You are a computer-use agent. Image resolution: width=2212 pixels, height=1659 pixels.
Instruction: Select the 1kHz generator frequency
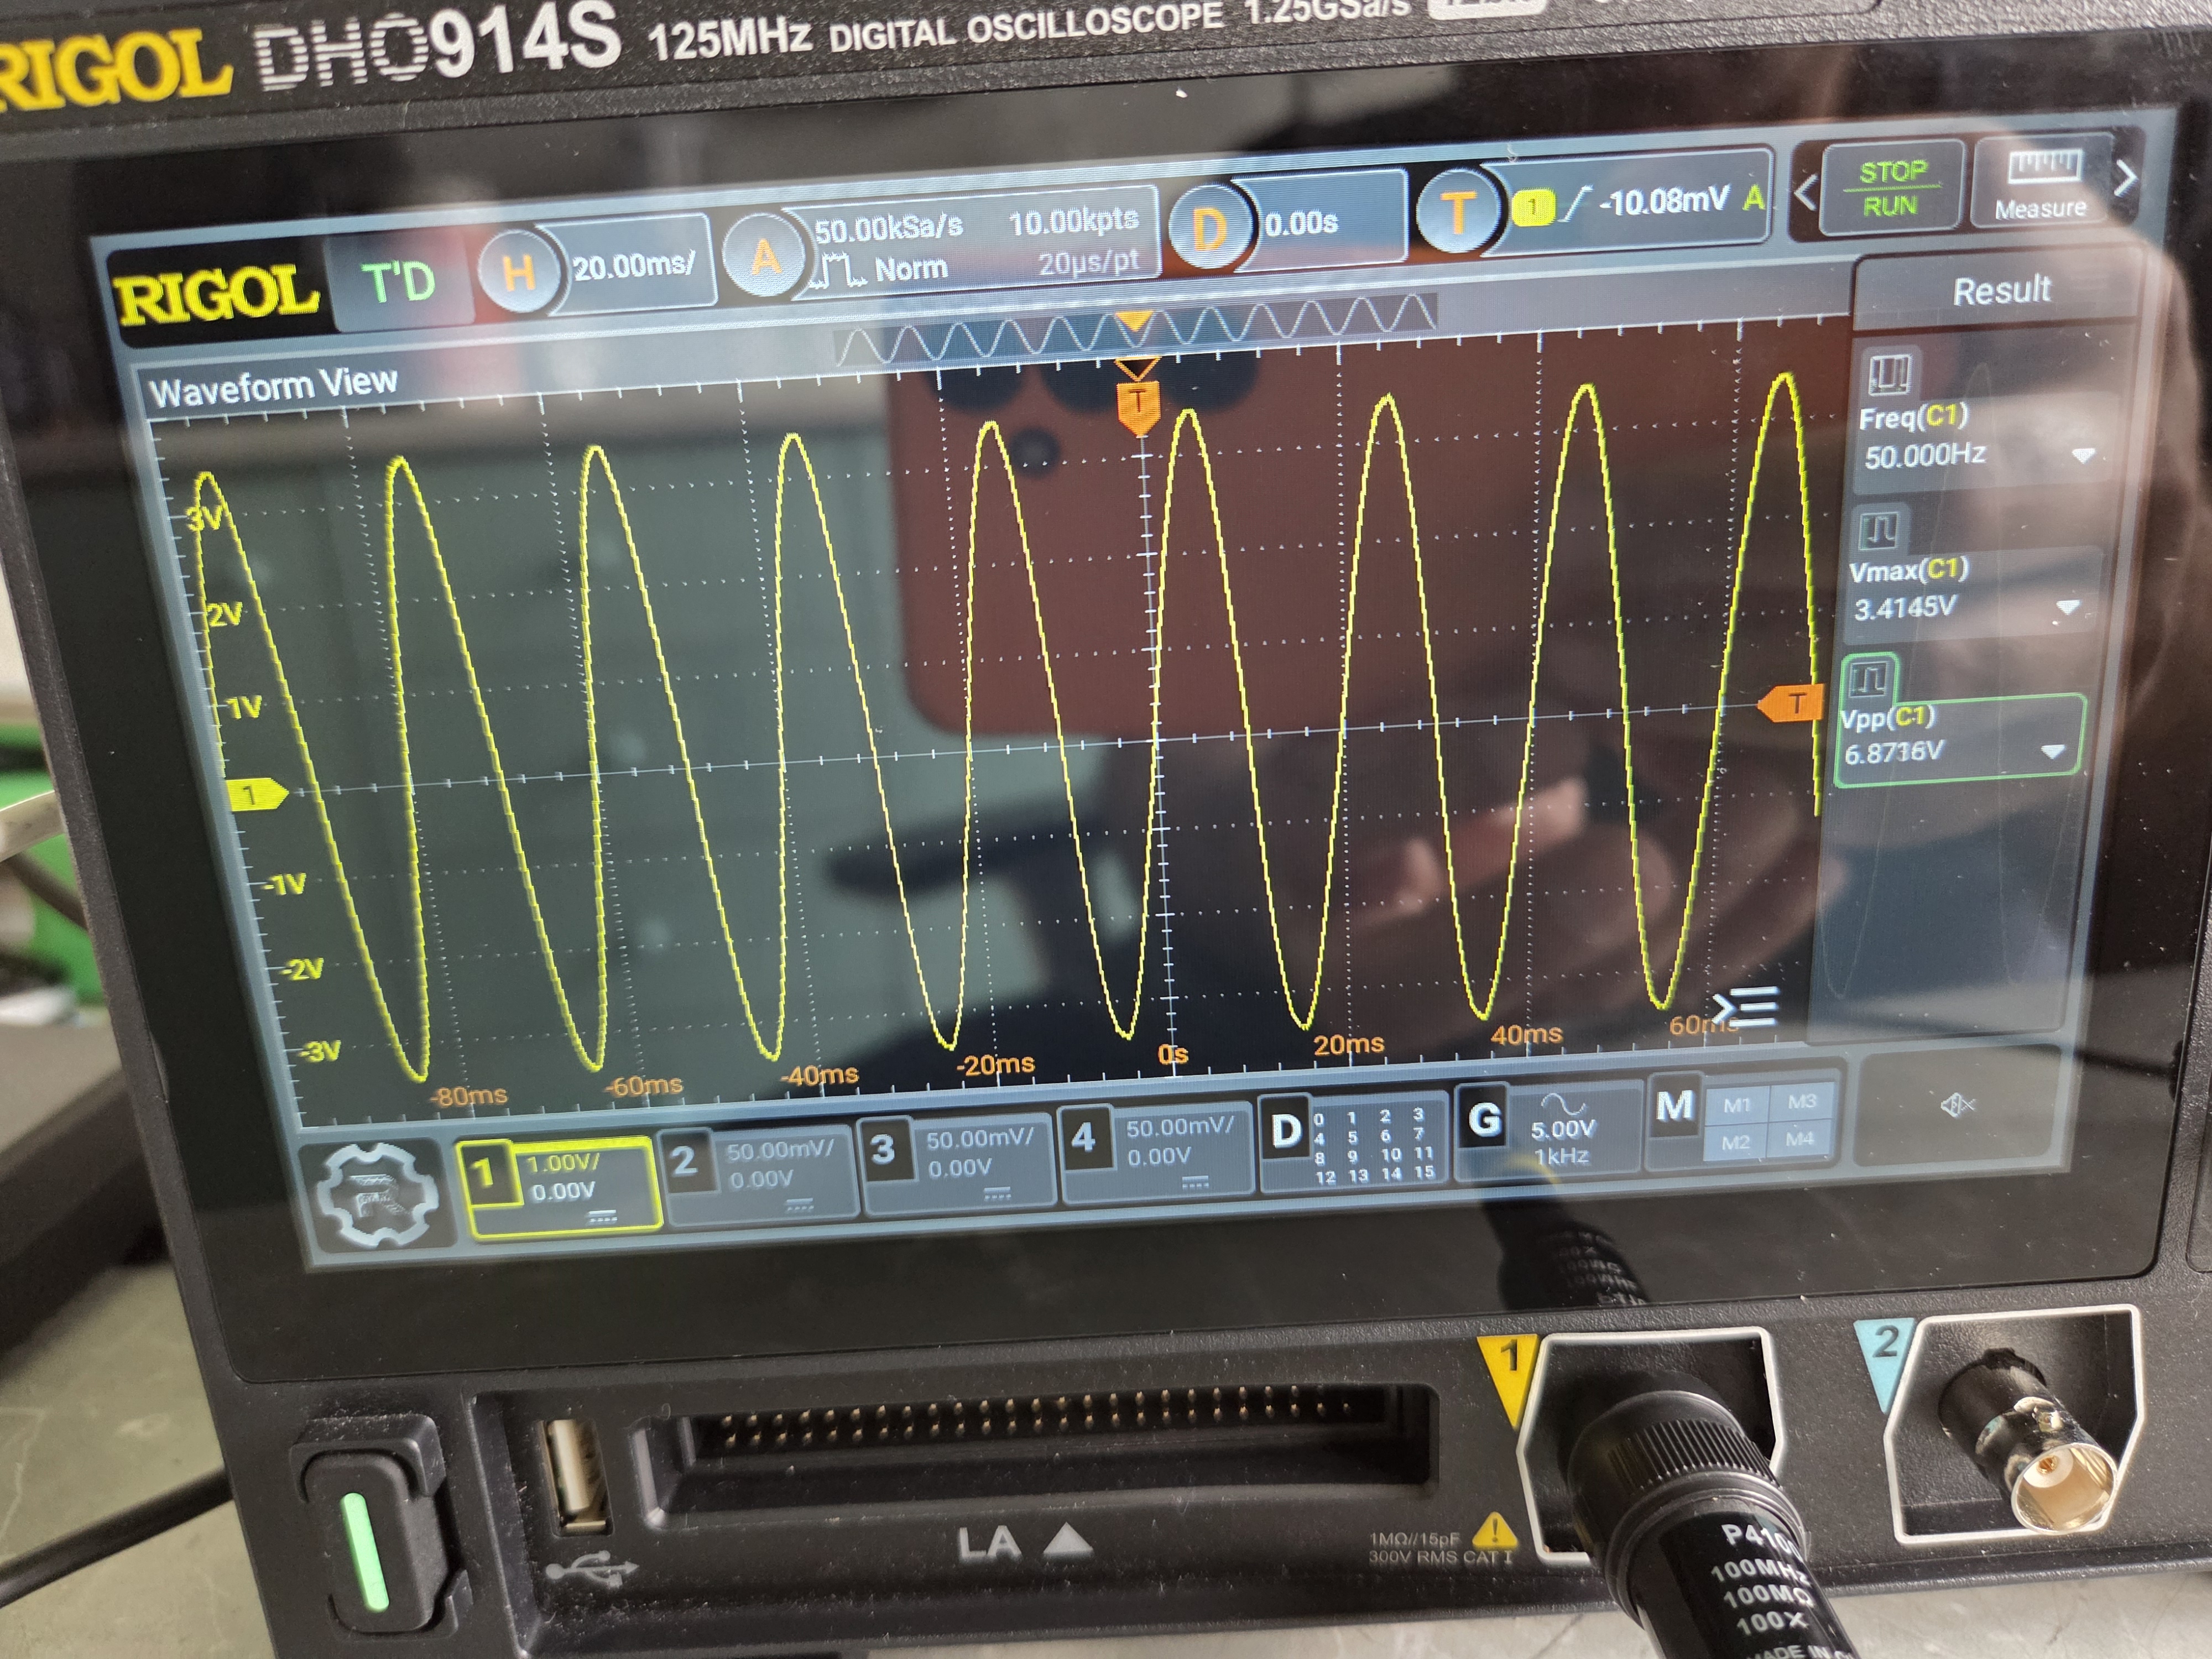(x=1561, y=1156)
